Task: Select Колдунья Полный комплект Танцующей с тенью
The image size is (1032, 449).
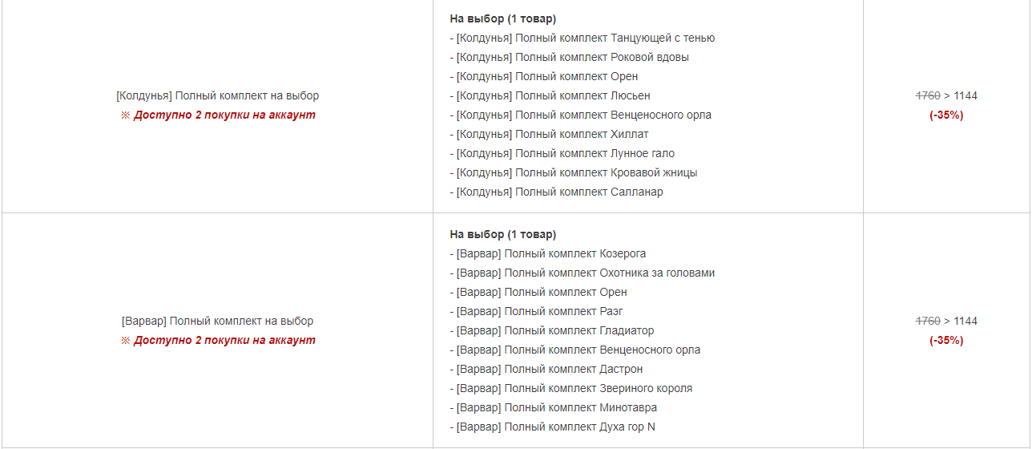Action: click(583, 38)
